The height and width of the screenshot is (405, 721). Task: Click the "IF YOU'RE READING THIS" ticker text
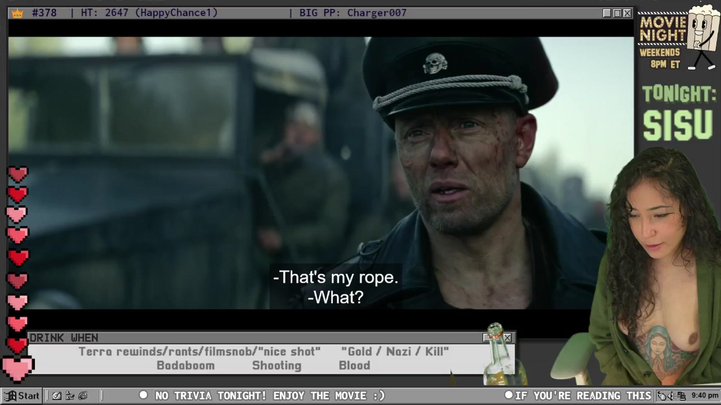coord(583,396)
